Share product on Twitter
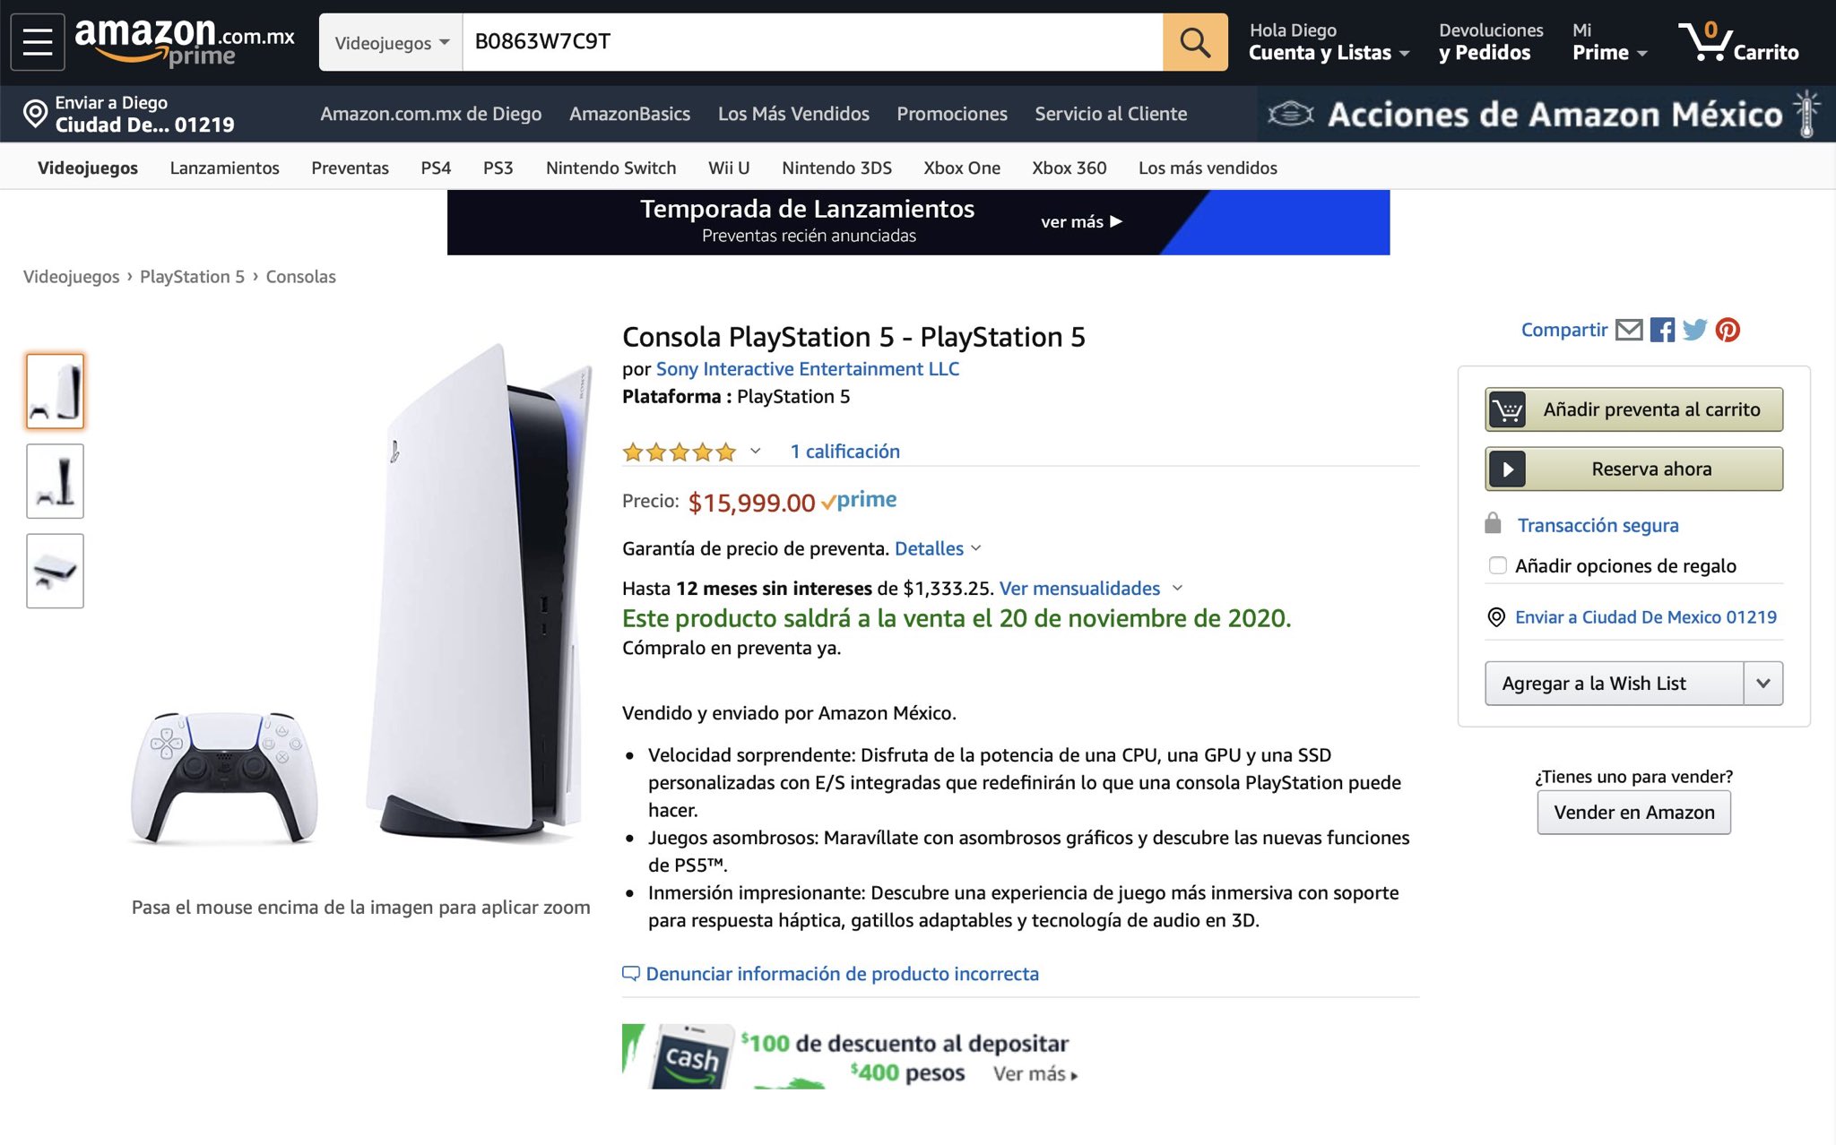This screenshot has height=1145, width=1836. [x=1694, y=330]
